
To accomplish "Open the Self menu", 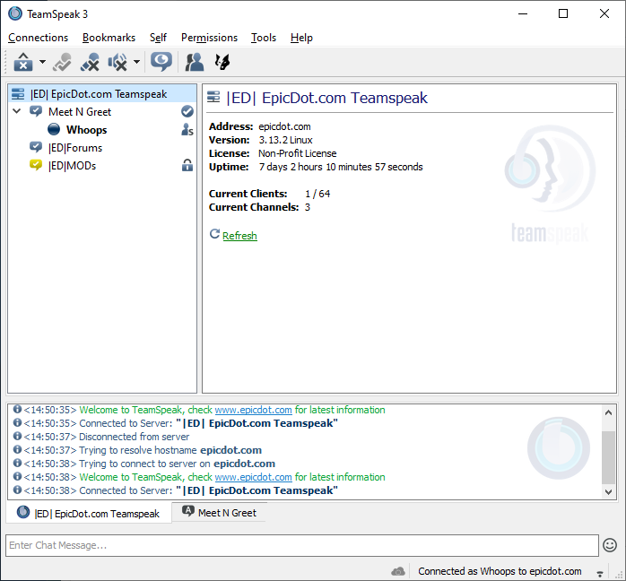I will click(158, 38).
